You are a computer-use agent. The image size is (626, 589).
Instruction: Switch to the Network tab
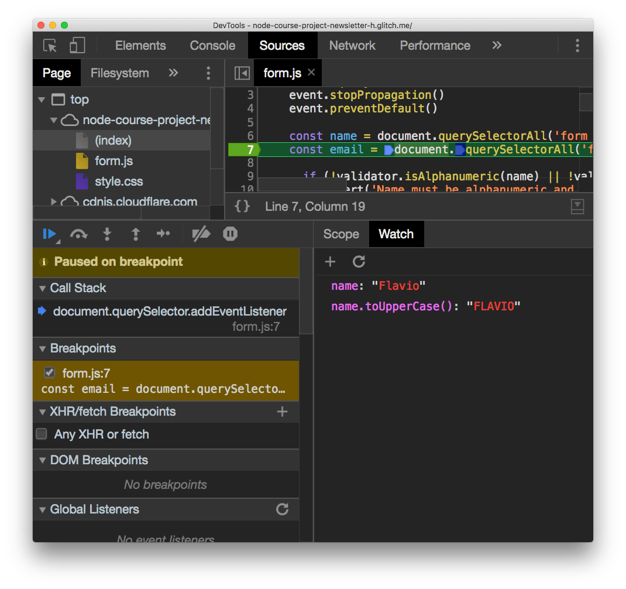pyautogui.click(x=352, y=46)
